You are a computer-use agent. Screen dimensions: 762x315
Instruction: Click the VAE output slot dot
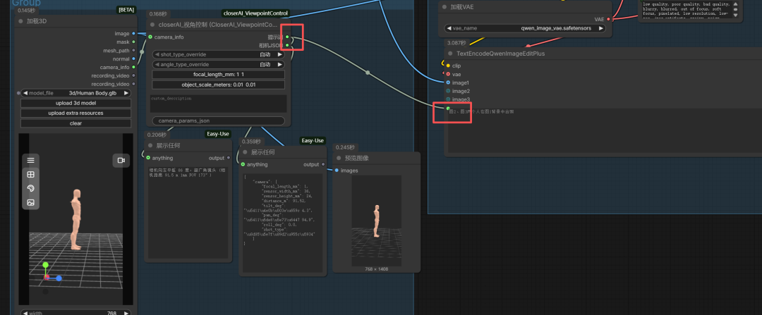(x=608, y=19)
